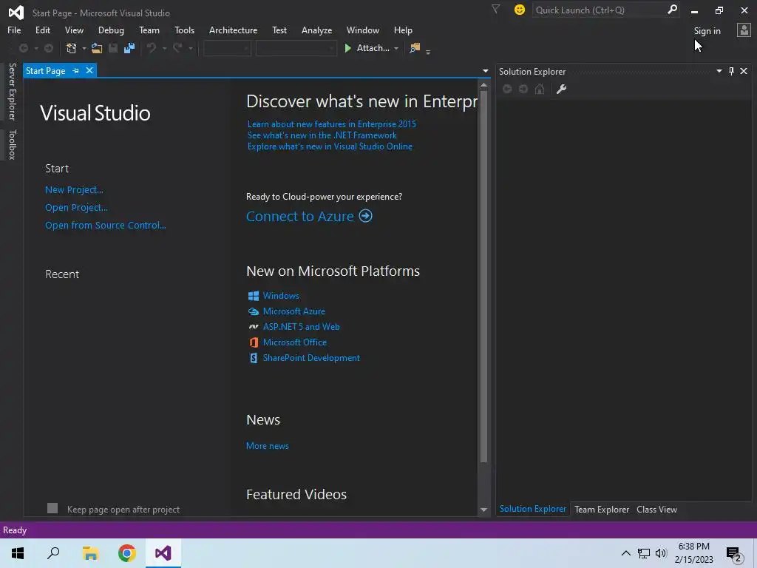Click the Save All toolbar icon

(x=129, y=48)
